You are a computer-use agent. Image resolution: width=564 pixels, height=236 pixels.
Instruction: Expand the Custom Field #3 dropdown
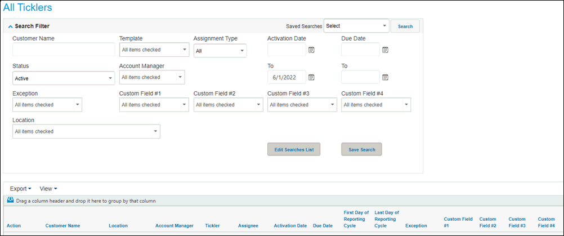[302, 105]
